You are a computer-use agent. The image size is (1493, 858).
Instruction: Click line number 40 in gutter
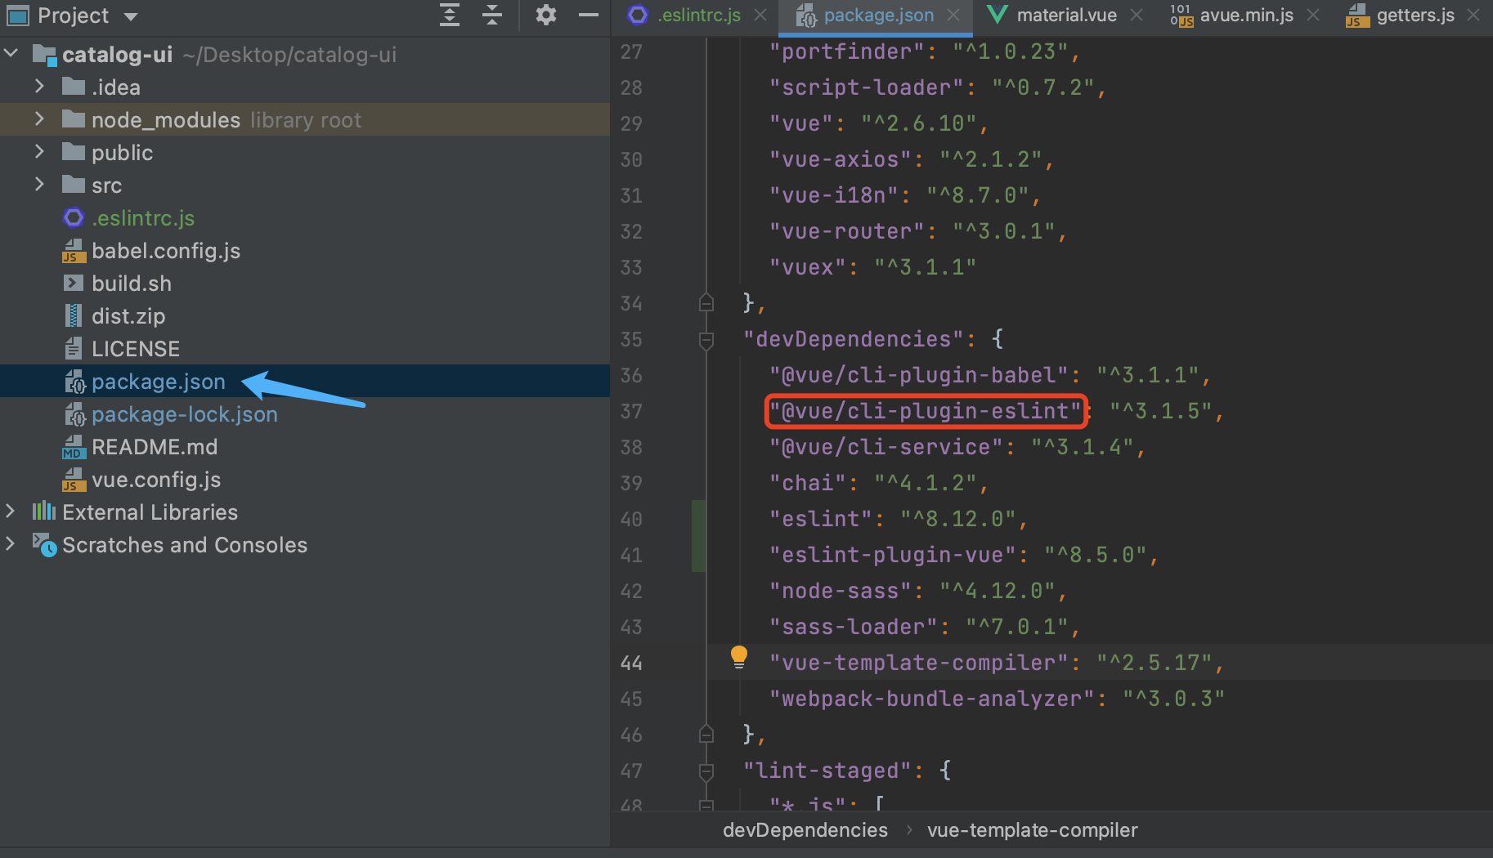point(631,519)
